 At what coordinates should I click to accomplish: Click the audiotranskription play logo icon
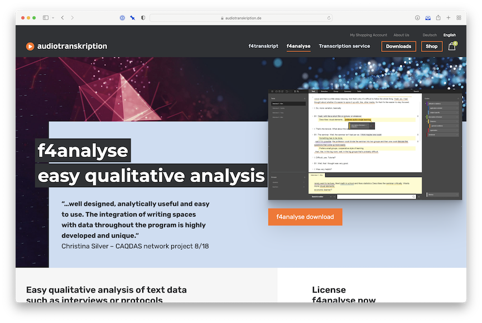30,46
